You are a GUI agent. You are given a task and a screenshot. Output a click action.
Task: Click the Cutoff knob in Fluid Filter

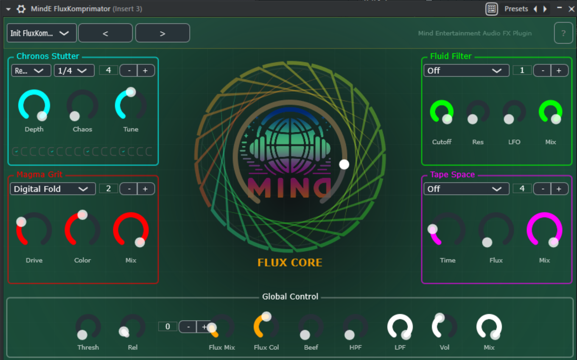(441, 112)
